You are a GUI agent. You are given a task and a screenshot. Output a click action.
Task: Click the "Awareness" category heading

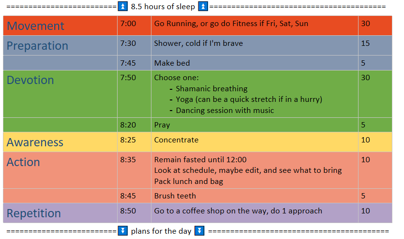[35, 142]
